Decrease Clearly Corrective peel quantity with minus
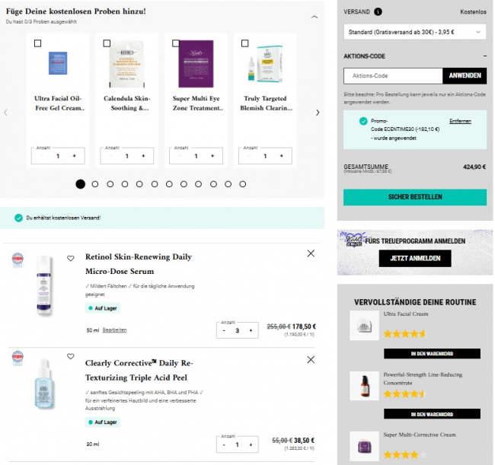This screenshot has height=465, width=495. pyautogui.click(x=224, y=444)
